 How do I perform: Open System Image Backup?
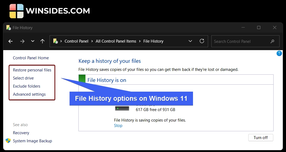[32, 141]
